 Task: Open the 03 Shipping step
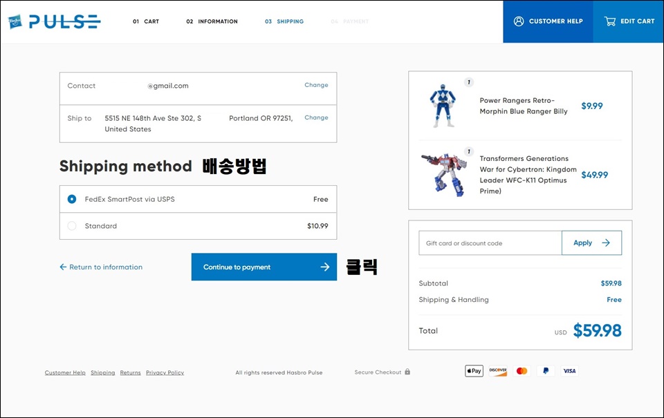pos(284,21)
